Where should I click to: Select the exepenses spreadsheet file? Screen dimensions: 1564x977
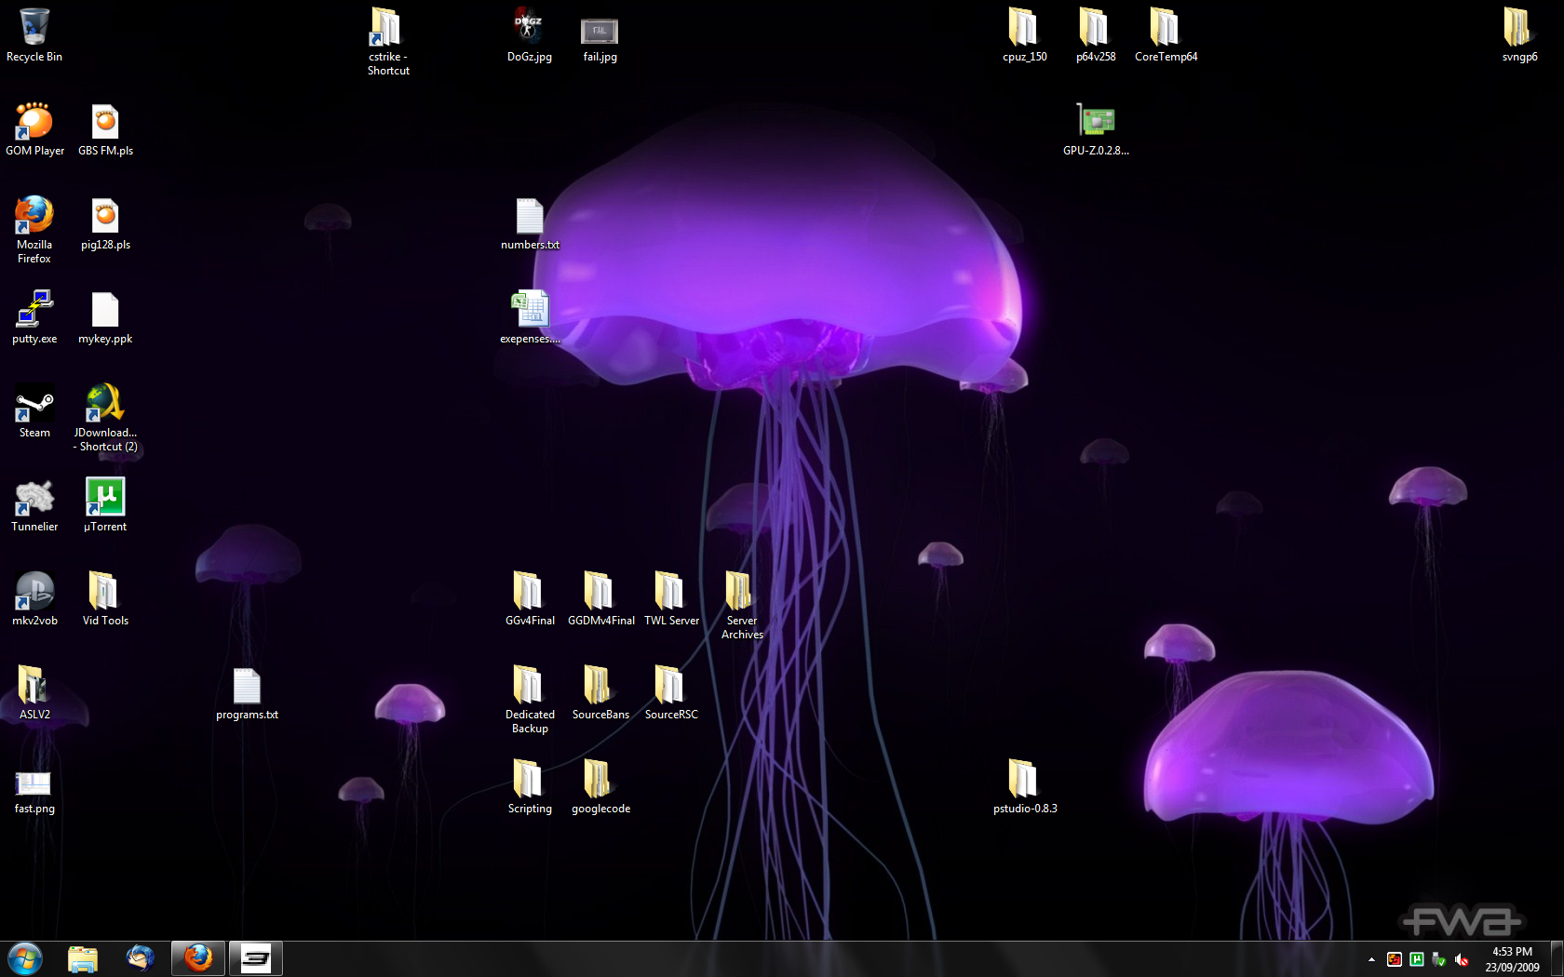click(x=530, y=317)
